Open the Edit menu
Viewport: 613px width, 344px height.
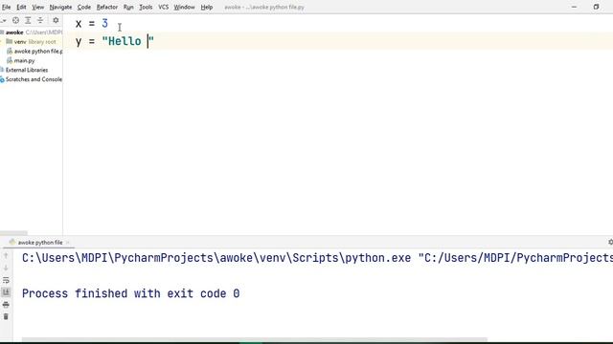click(x=21, y=7)
